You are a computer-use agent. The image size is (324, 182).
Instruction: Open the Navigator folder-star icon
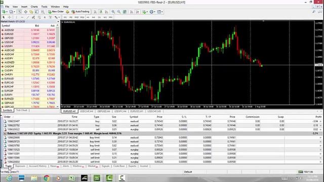(31, 12)
